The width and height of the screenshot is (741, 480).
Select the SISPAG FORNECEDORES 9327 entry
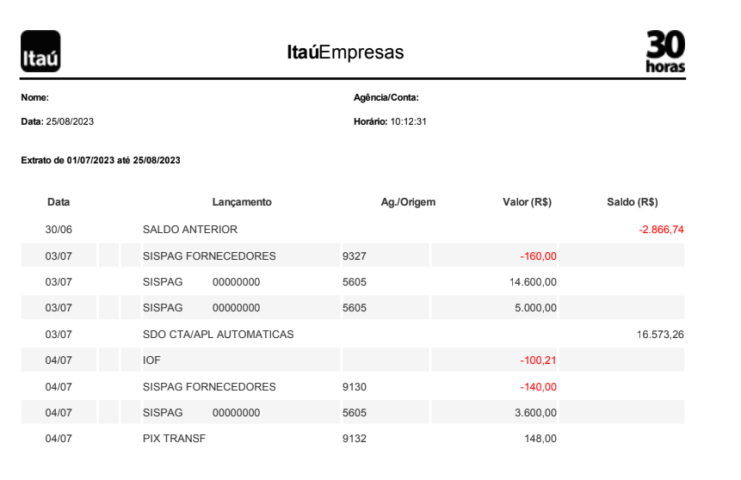[x=353, y=255]
